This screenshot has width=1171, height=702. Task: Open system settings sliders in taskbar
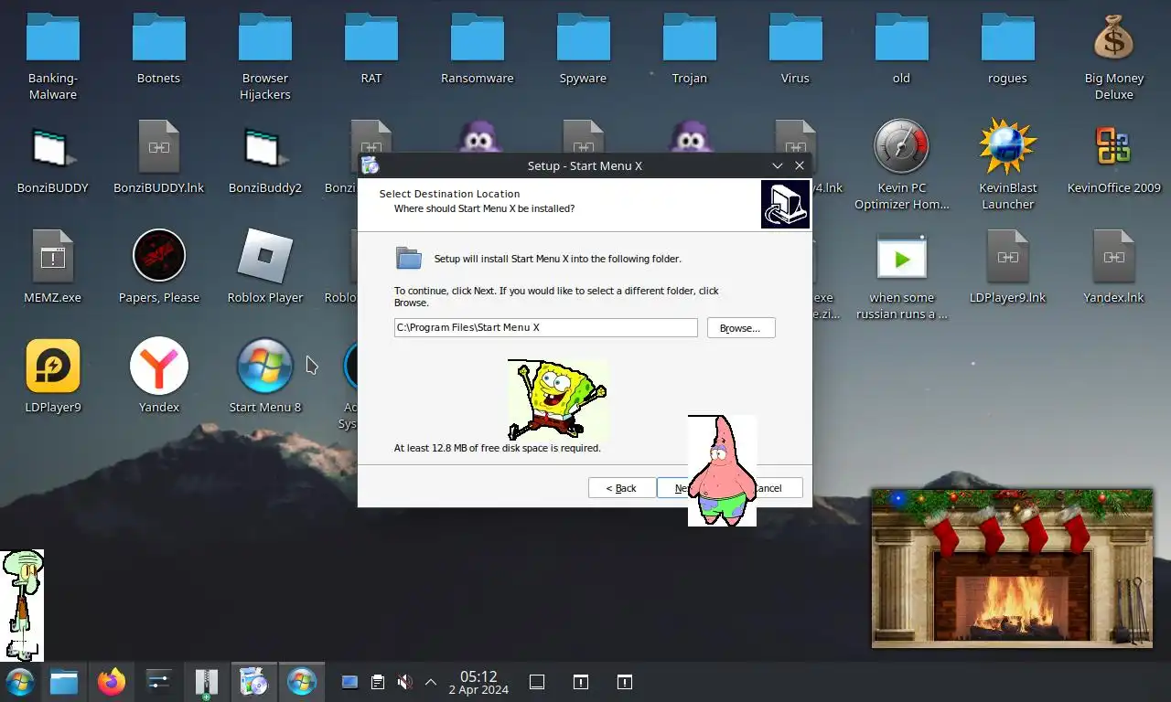click(x=159, y=682)
